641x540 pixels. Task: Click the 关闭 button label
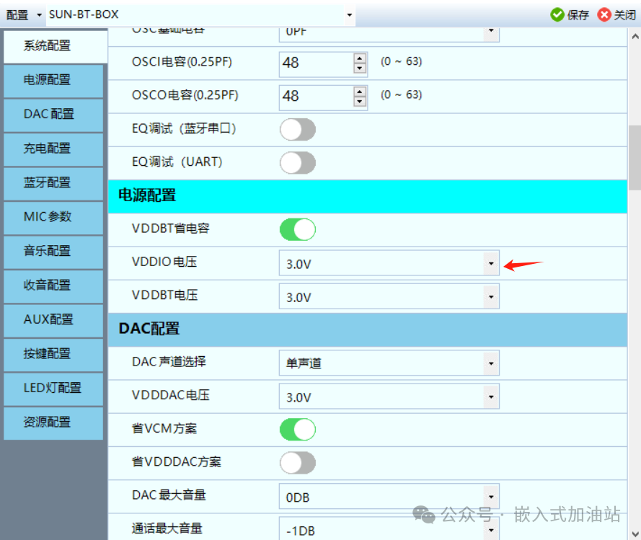point(624,15)
